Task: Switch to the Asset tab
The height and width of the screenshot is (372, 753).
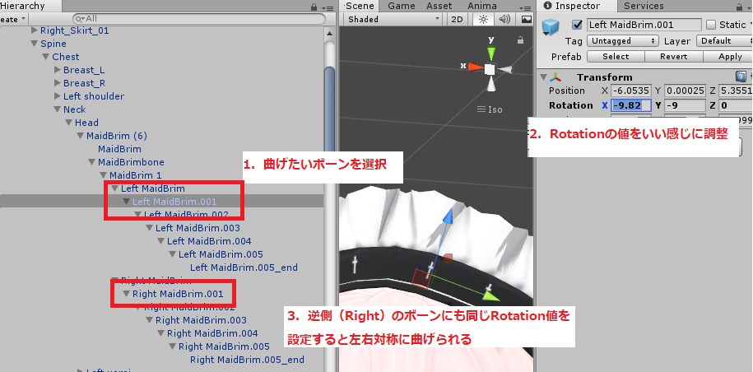Action: [439, 7]
